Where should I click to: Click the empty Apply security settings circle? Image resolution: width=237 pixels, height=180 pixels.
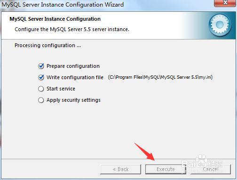41,100
